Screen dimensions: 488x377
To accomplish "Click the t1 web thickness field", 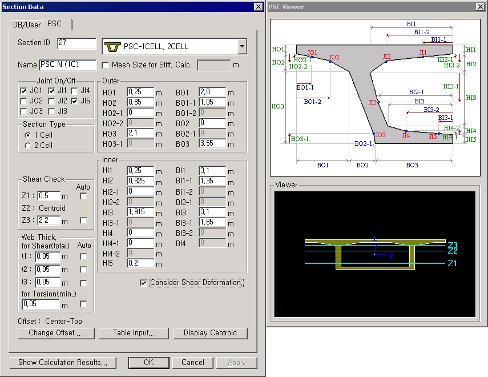I will coord(47,256).
